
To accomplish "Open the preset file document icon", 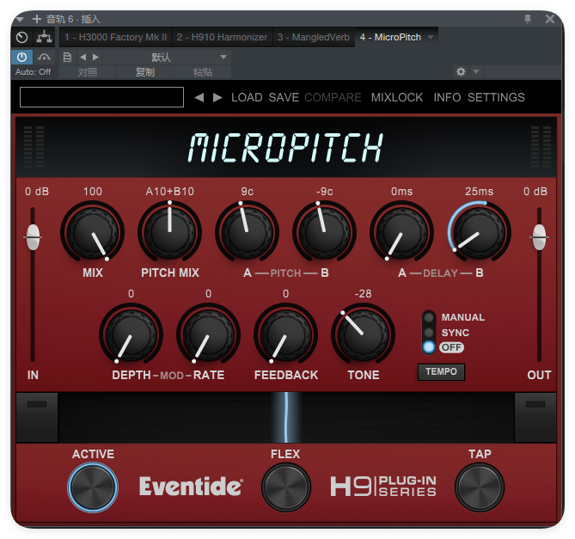I will point(67,58).
